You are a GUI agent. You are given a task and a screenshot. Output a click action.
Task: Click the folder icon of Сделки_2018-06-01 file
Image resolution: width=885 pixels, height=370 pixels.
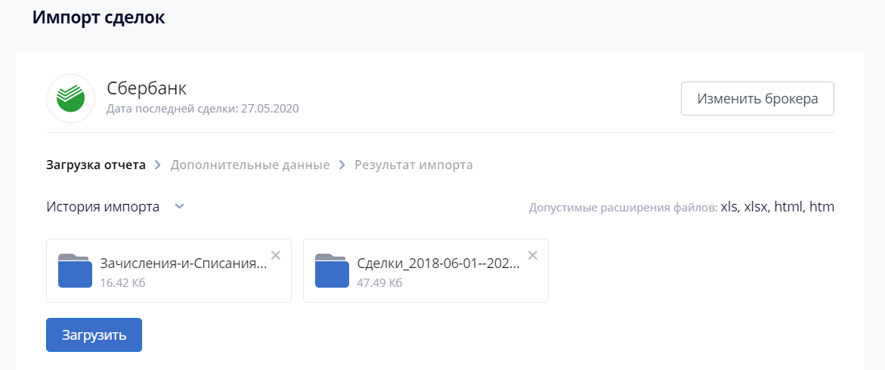pyautogui.click(x=331, y=270)
